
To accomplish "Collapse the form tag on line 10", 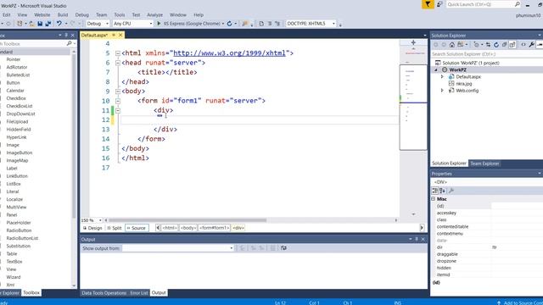I will (118, 101).
